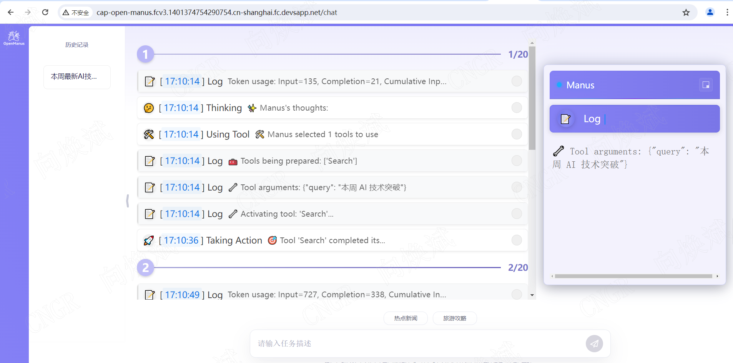Click the step 1 circle marker

(145, 55)
